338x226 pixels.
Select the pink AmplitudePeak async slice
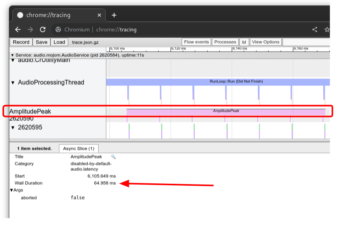225,111
